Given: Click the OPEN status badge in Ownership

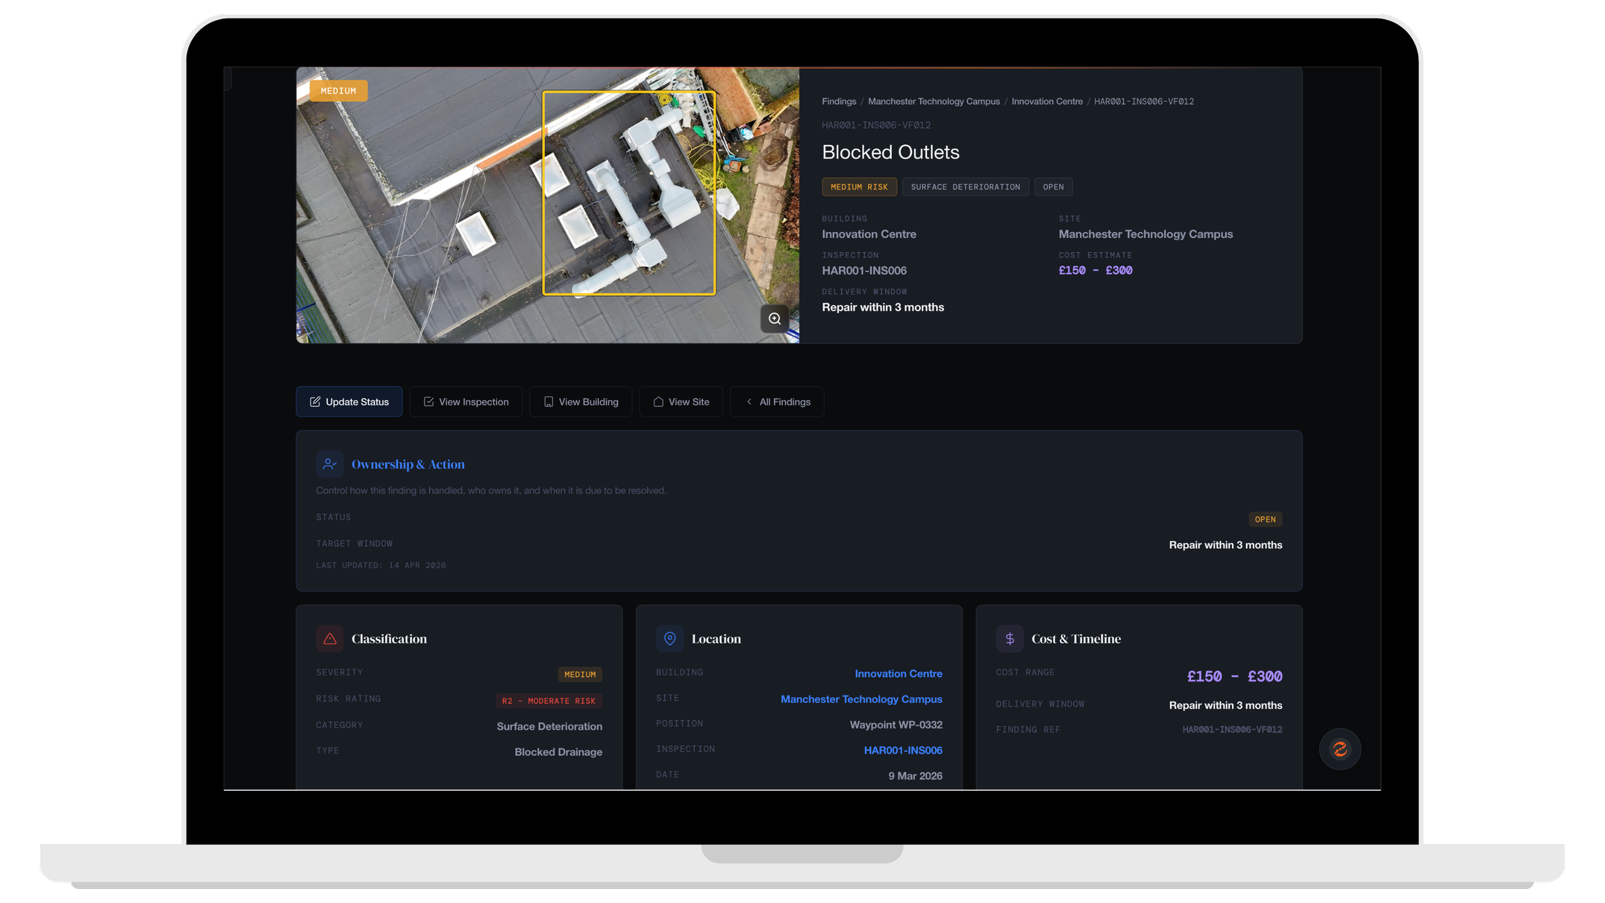Looking at the screenshot, I should pyautogui.click(x=1264, y=519).
